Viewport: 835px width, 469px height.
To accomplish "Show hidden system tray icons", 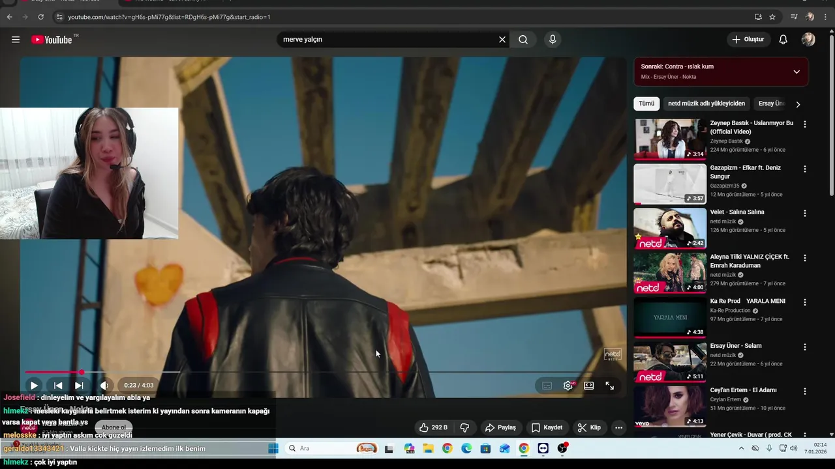I will (741, 448).
